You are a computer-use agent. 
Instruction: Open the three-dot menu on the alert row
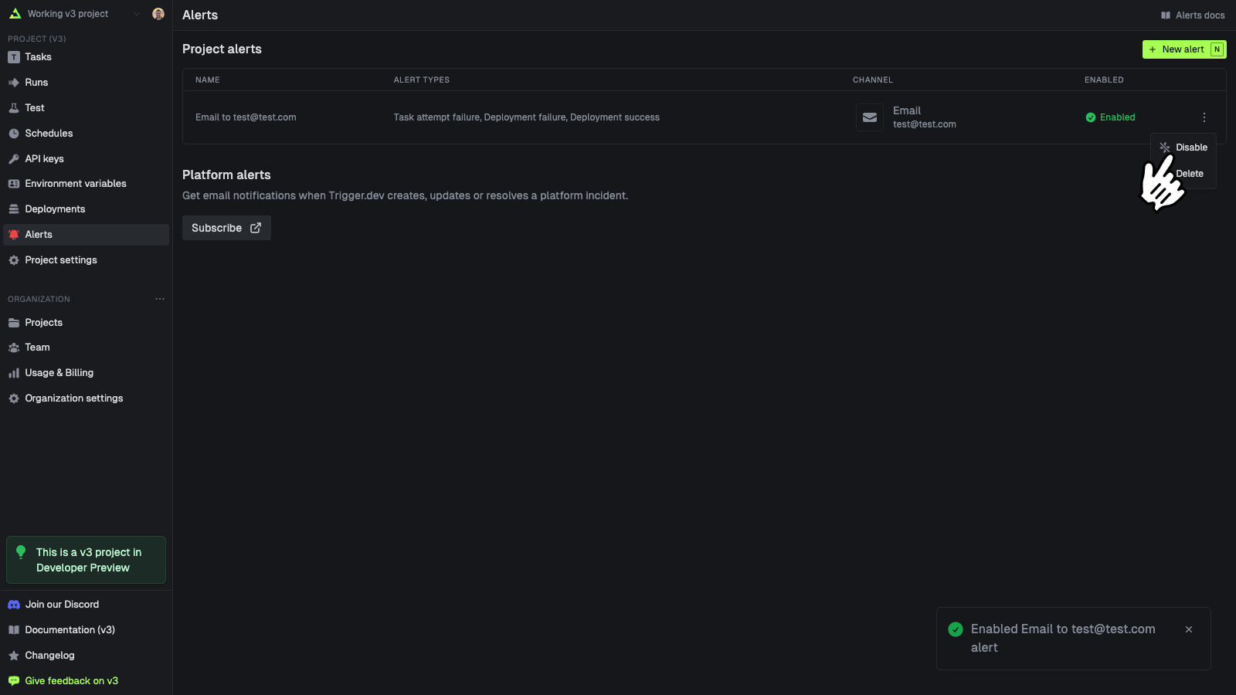[x=1204, y=117]
